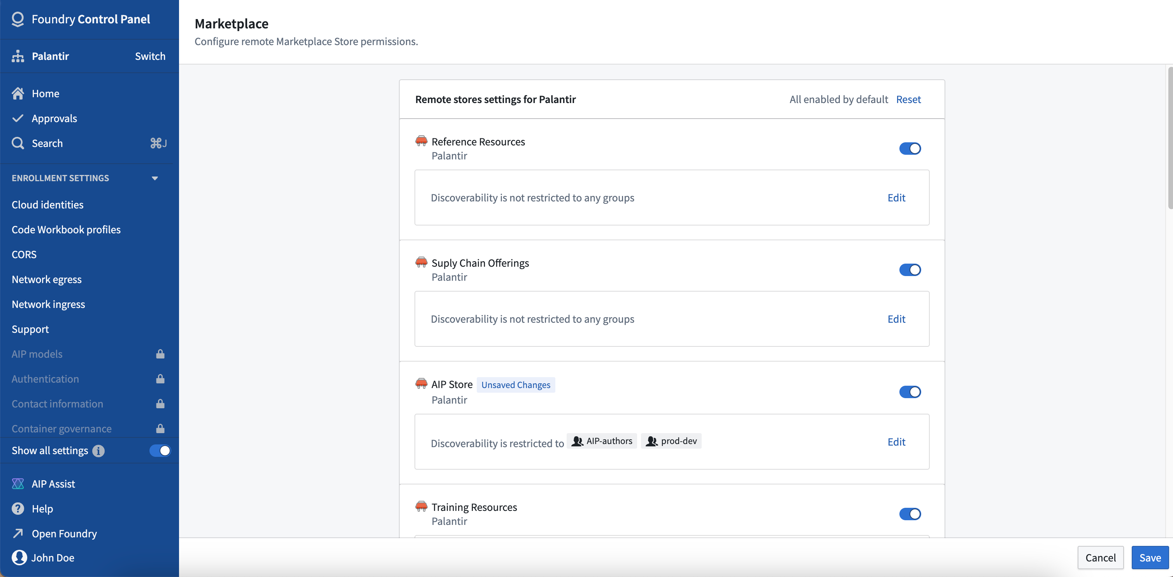1173x577 pixels.
Task: Click the info icon beside Show all settings
Action: tap(98, 451)
